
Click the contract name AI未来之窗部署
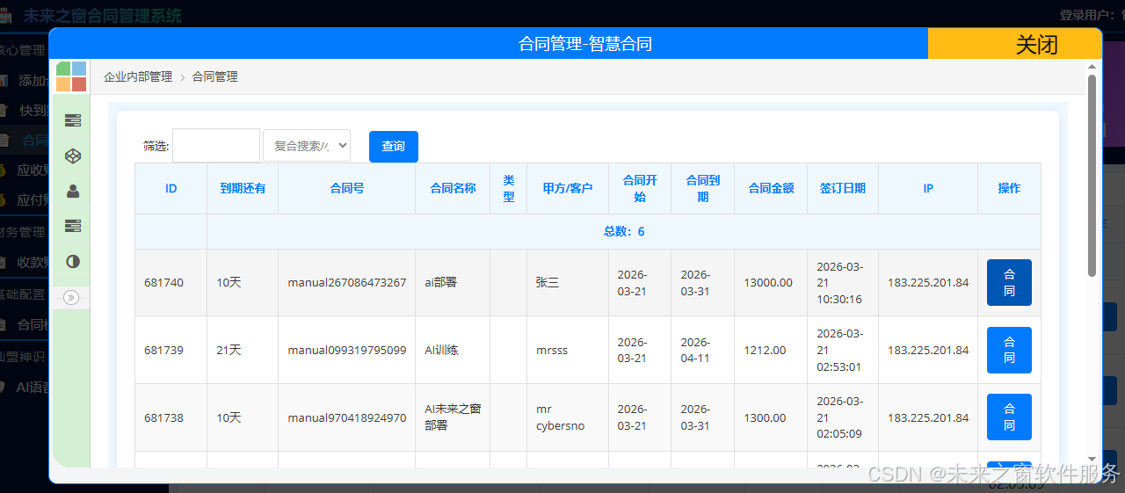pyautogui.click(x=453, y=417)
